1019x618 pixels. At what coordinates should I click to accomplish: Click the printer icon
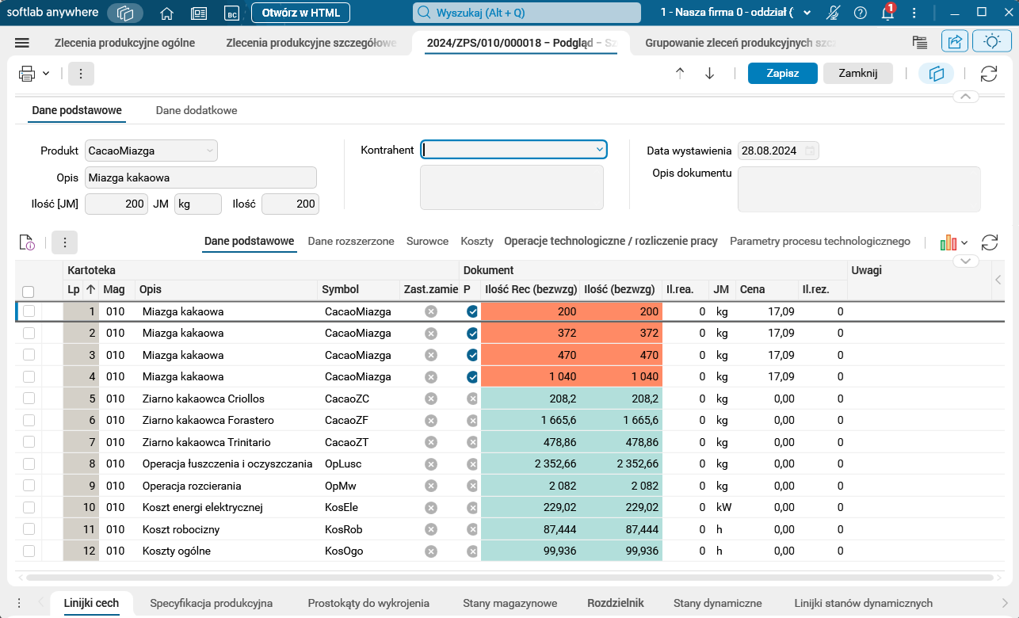(x=27, y=74)
